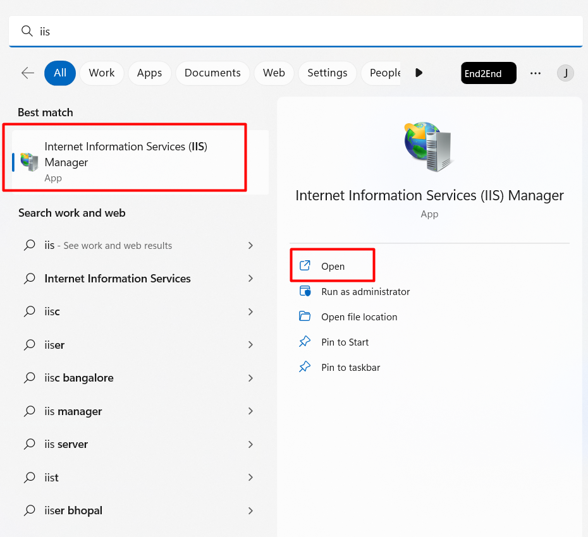Click the search icon beside 'iis server'
Screen dimensions: 588x537
tap(29, 444)
